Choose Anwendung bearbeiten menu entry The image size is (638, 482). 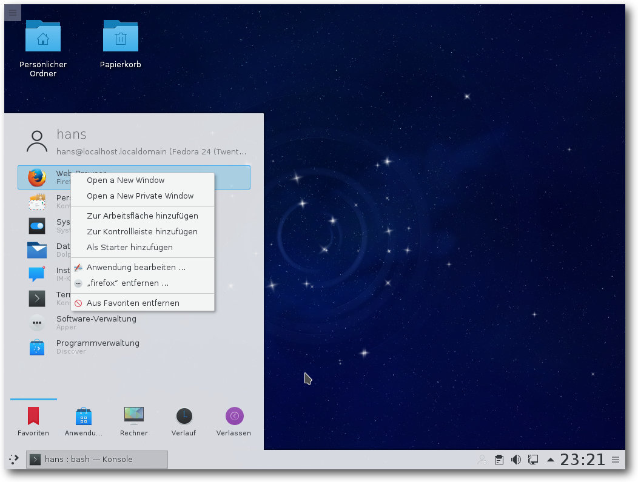143,268
